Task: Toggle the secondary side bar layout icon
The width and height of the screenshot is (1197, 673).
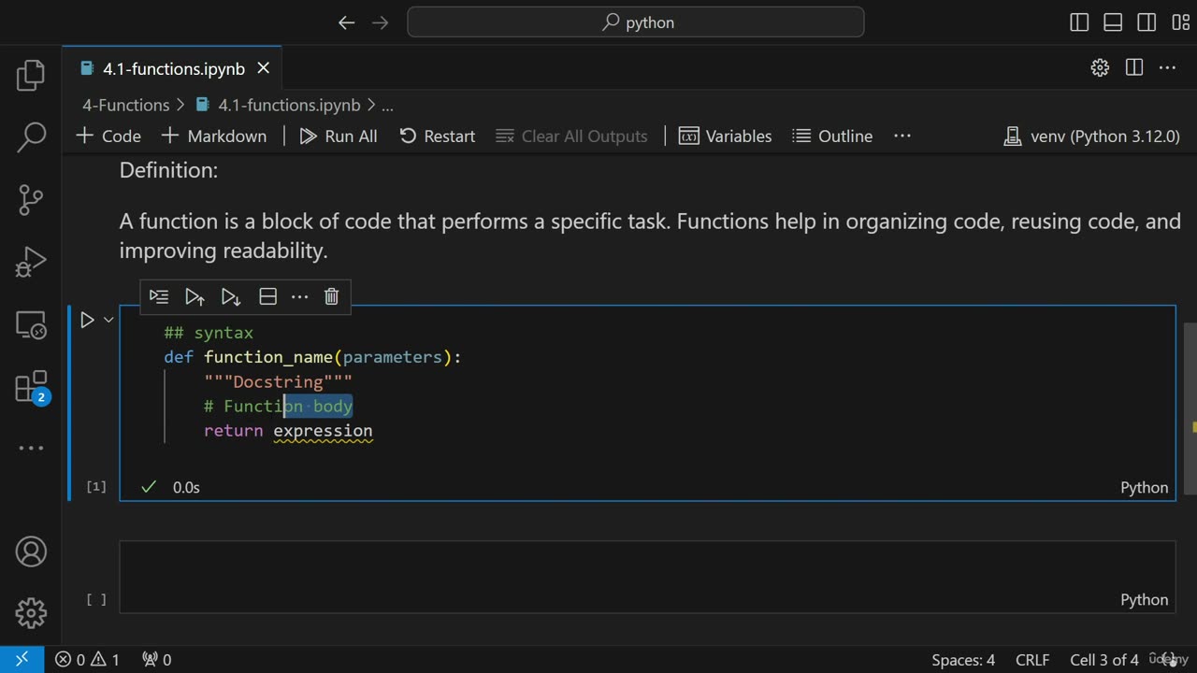Action: point(1147,22)
